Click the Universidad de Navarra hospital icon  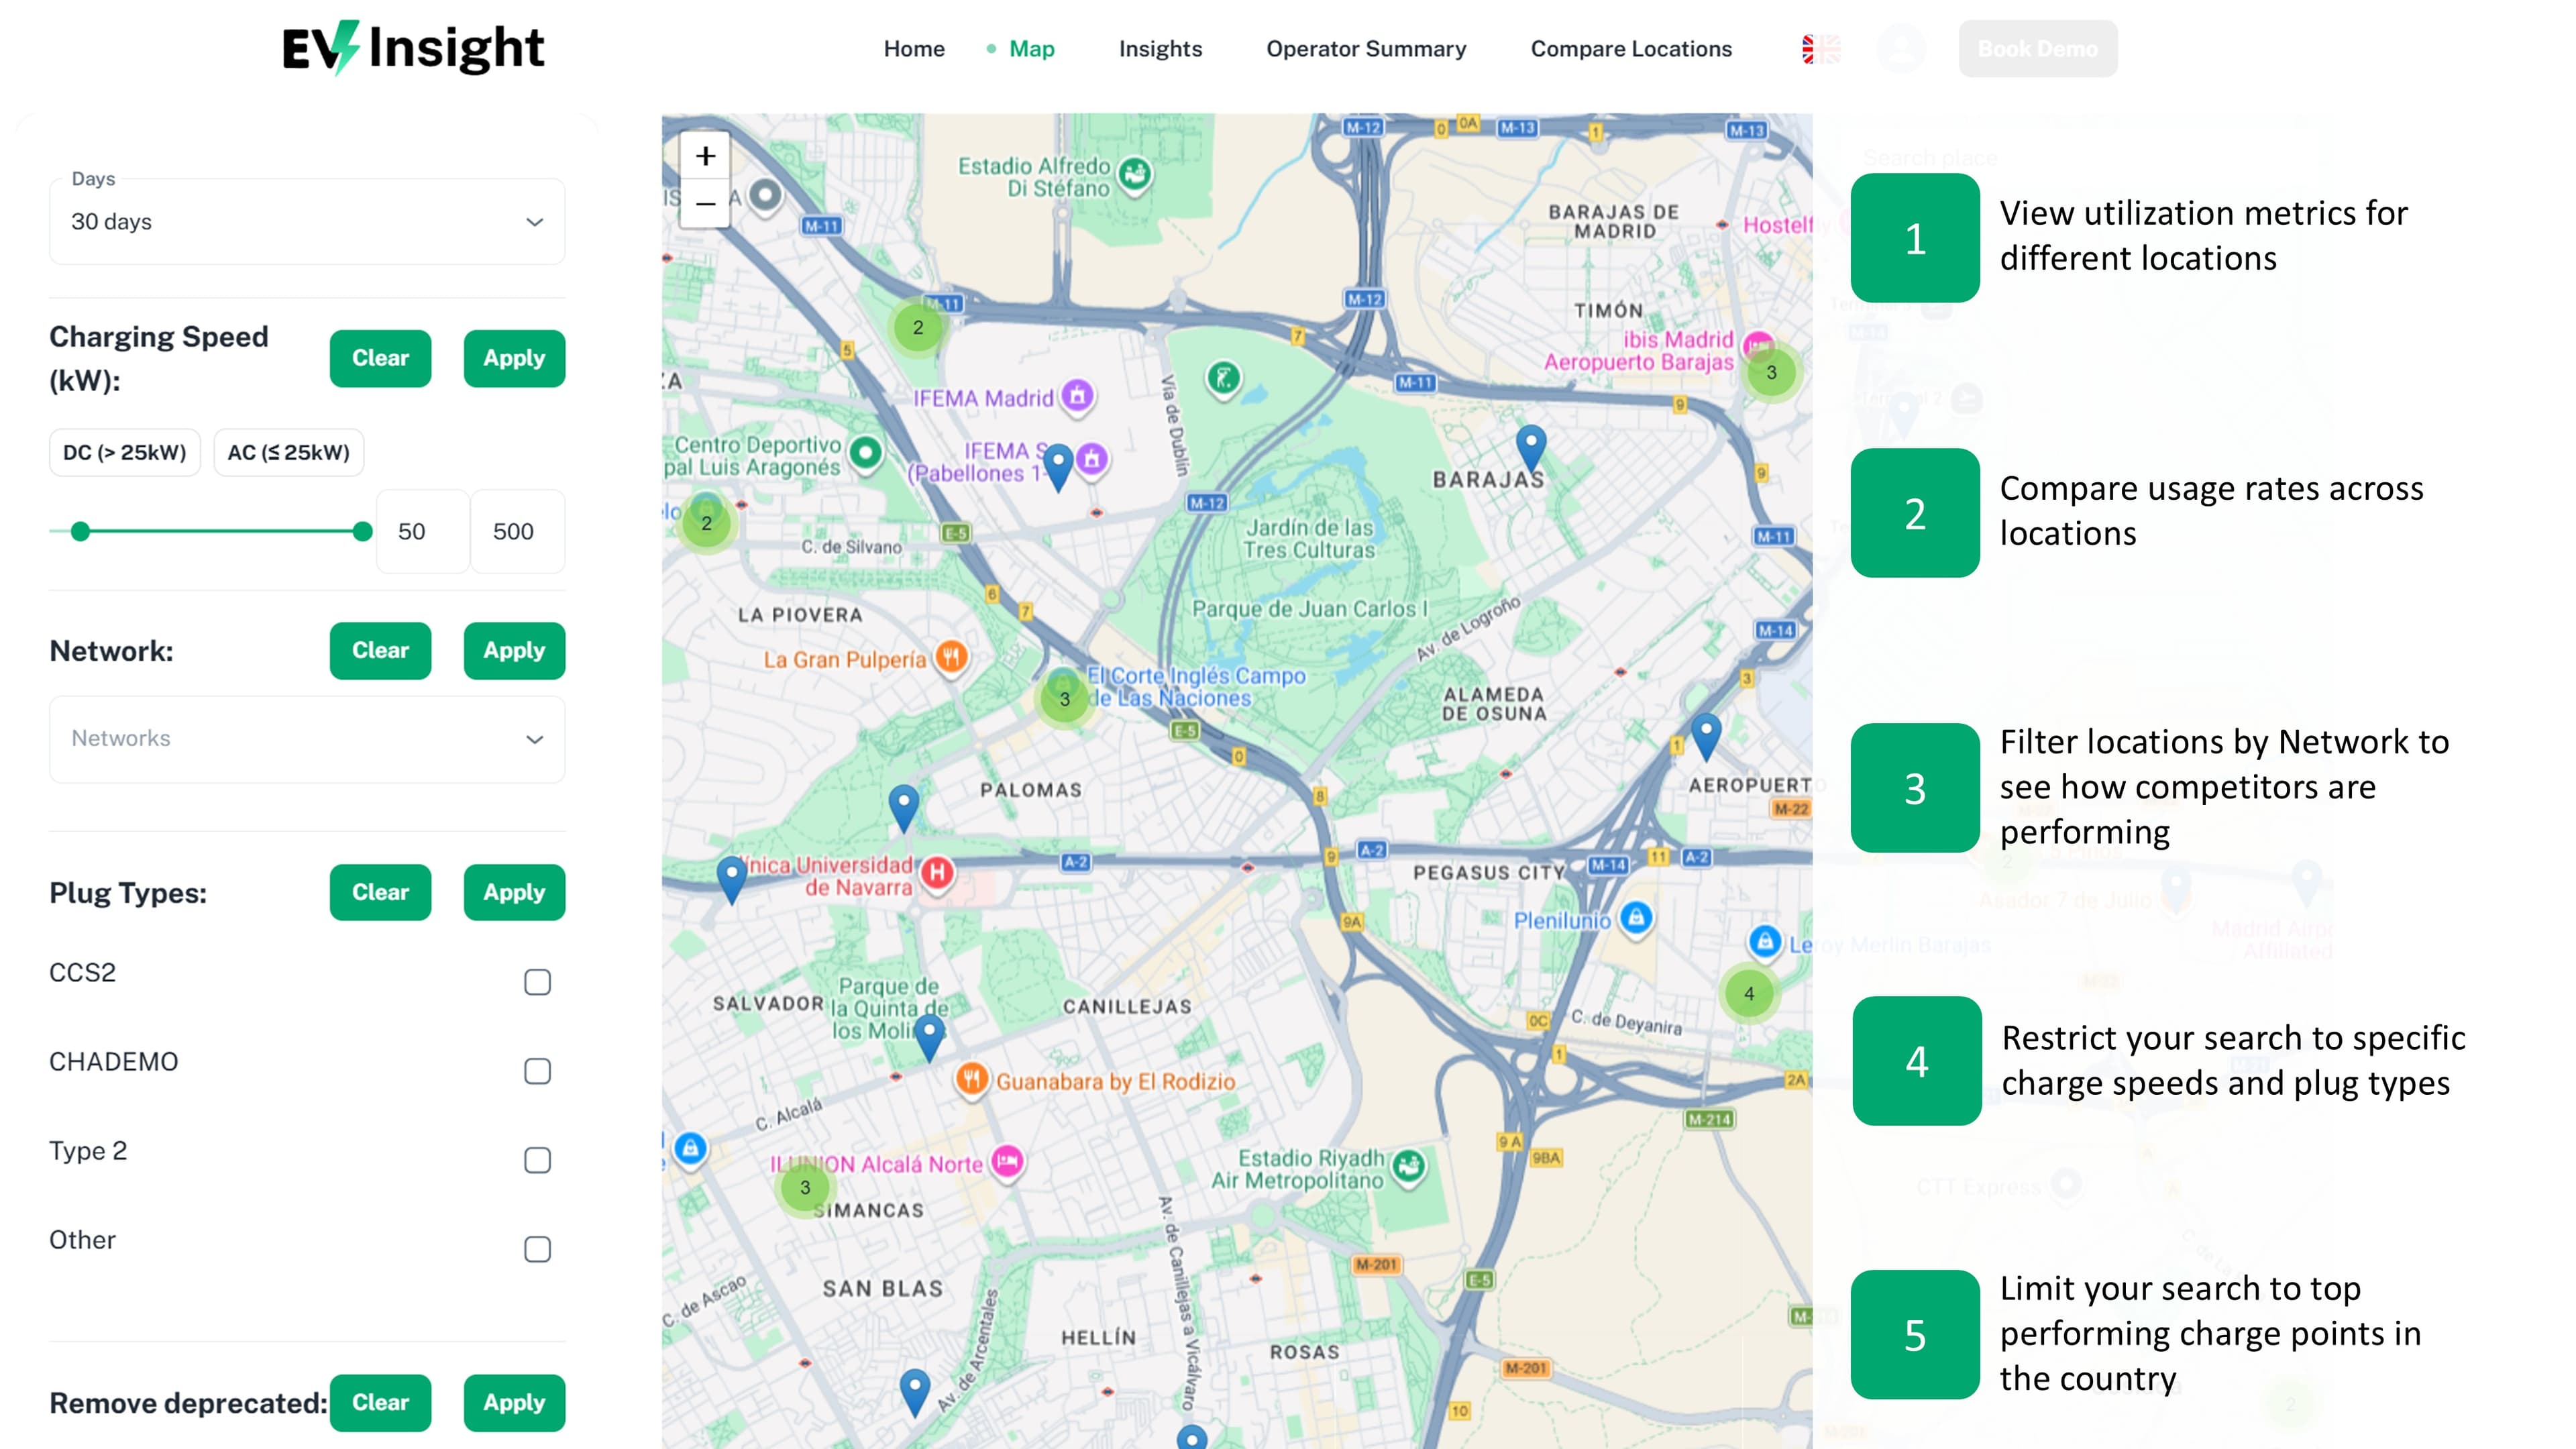point(937,874)
